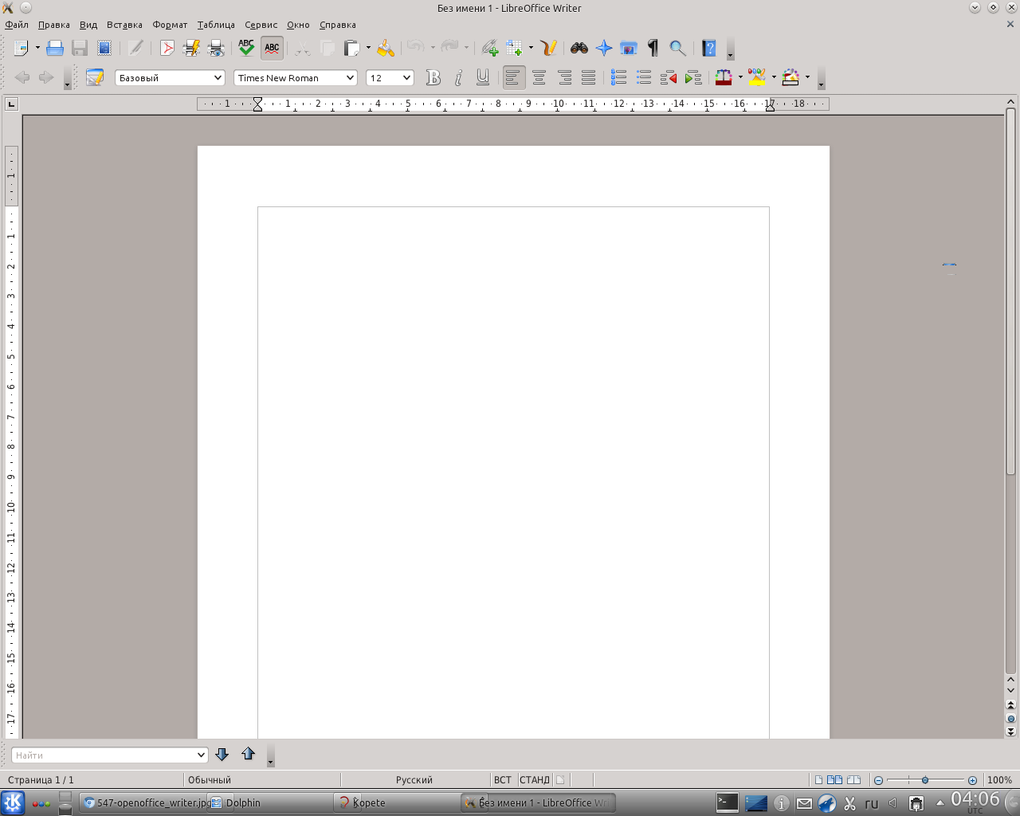Click the Zoom magnifier icon
Screen dimensions: 1020x816
[x=678, y=48]
